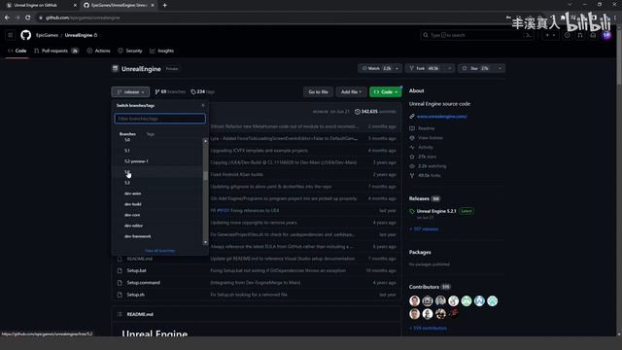Open the Unreal Engine 5.2.1 release
Image resolution: width=622 pixels, height=350 pixels.
click(x=436, y=211)
